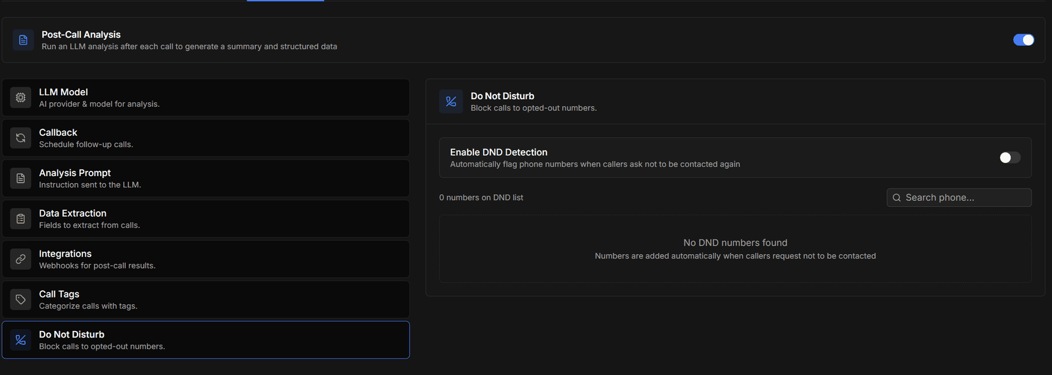Open the Integrations section

[206, 259]
